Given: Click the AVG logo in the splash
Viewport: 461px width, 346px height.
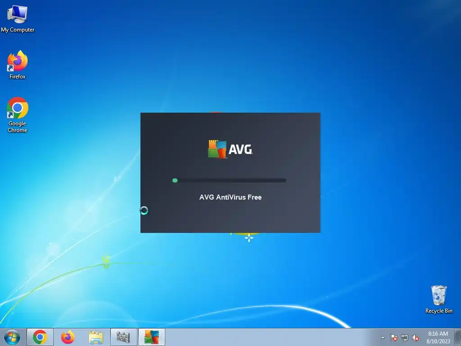Looking at the screenshot, I should (x=230, y=150).
